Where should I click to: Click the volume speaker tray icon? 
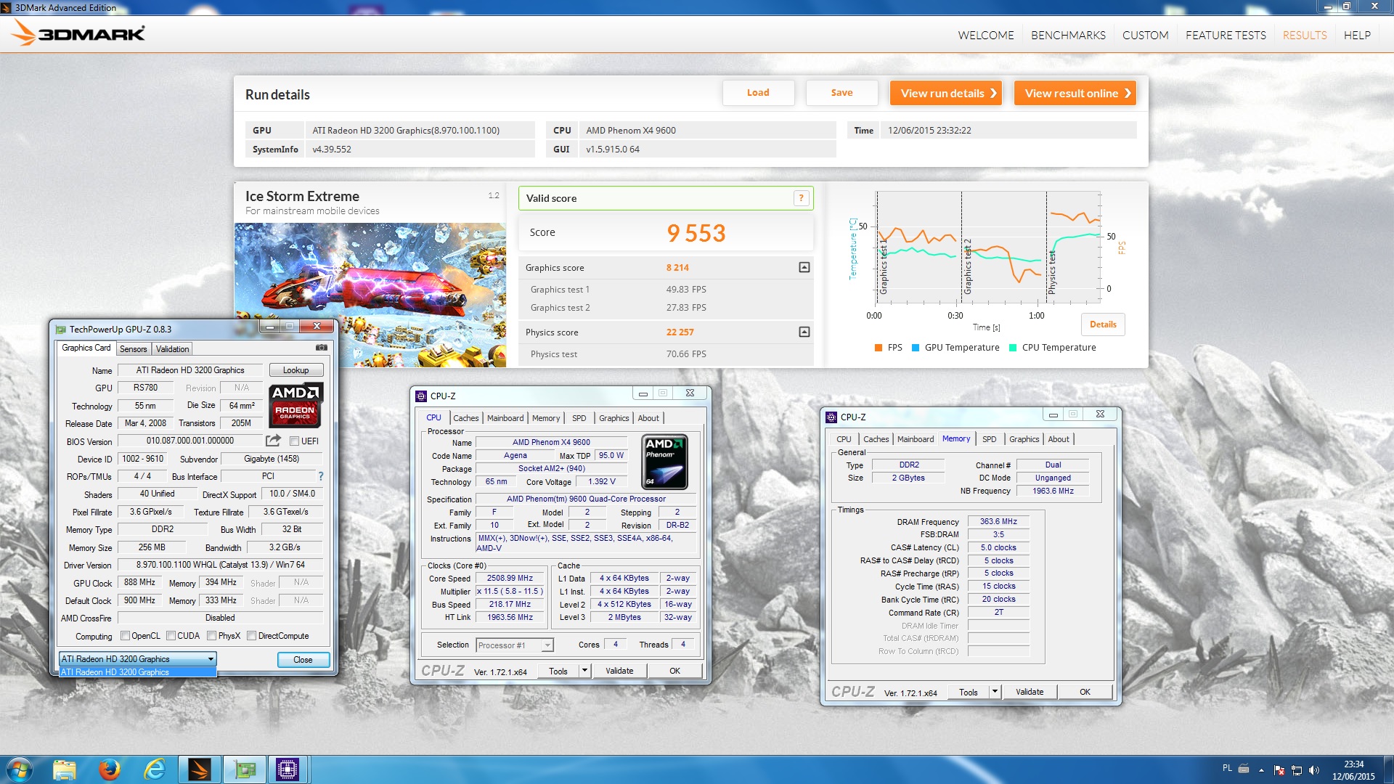click(x=1313, y=770)
